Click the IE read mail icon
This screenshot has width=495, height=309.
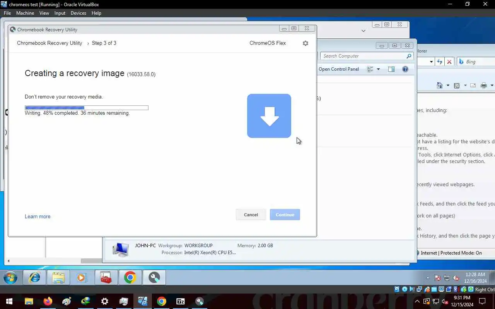(473, 85)
